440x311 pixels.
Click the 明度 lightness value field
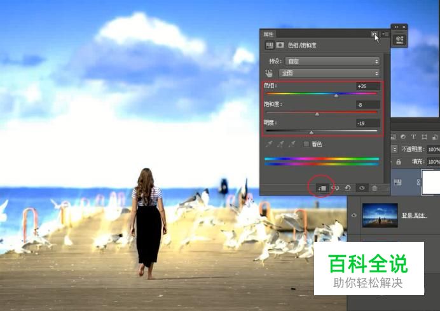[x=368, y=123]
